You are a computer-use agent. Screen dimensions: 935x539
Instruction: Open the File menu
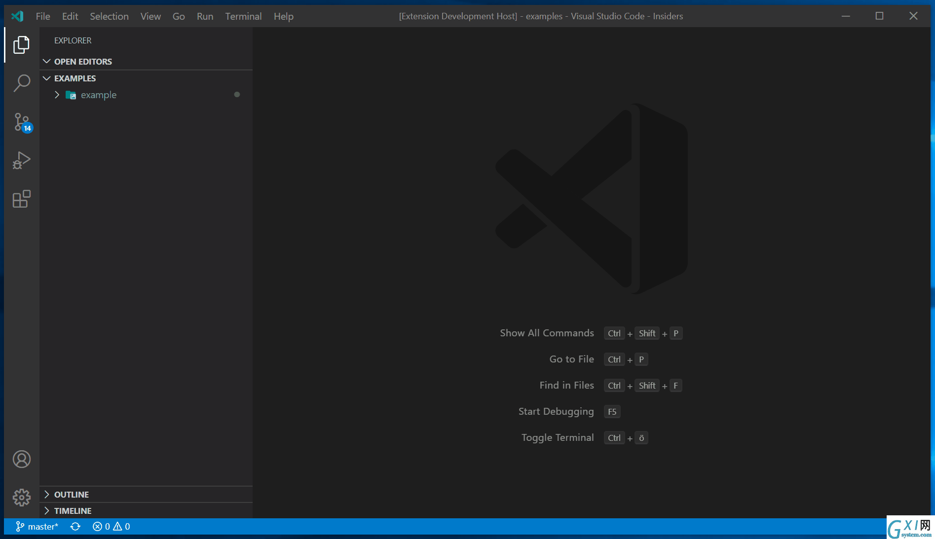43,16
